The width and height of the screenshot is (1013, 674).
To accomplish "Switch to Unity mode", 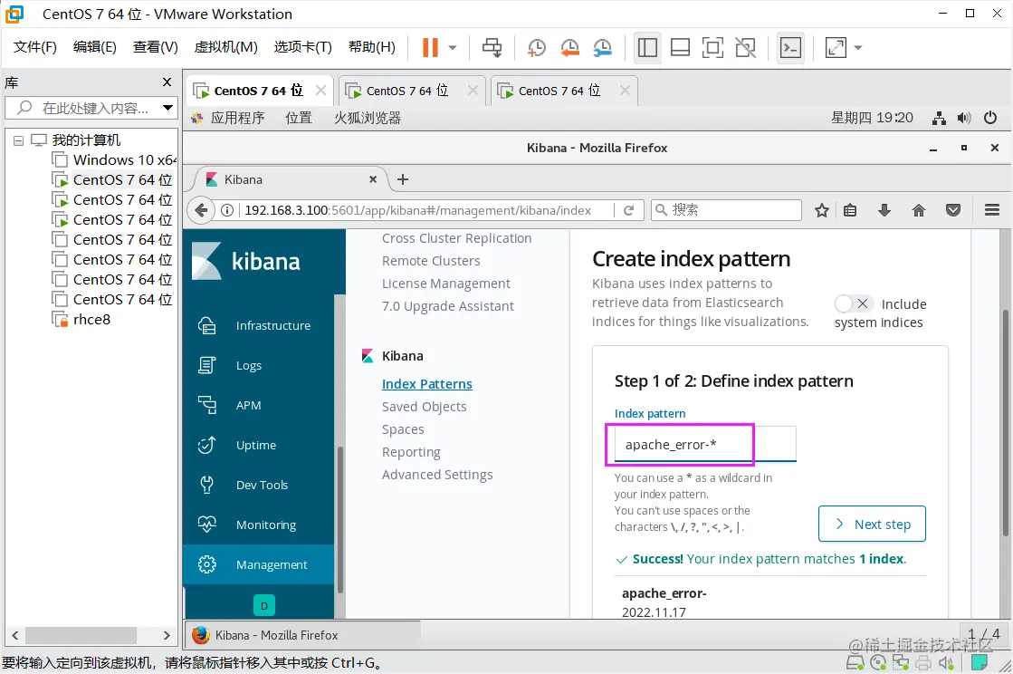I will (x=746, y=47).
